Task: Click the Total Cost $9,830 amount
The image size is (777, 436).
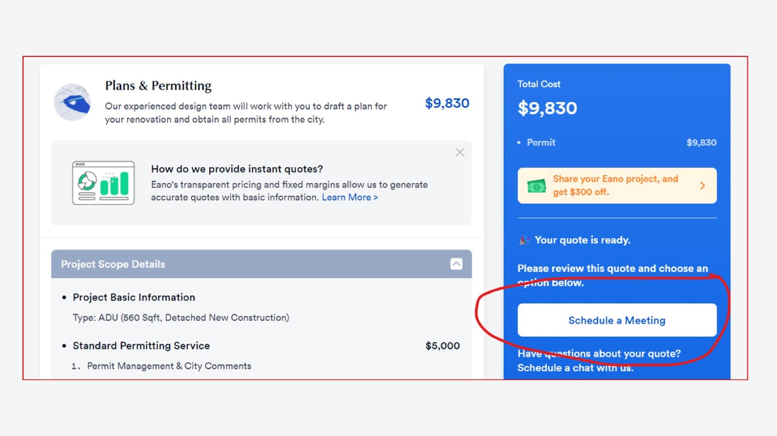Action: (547, 108)
